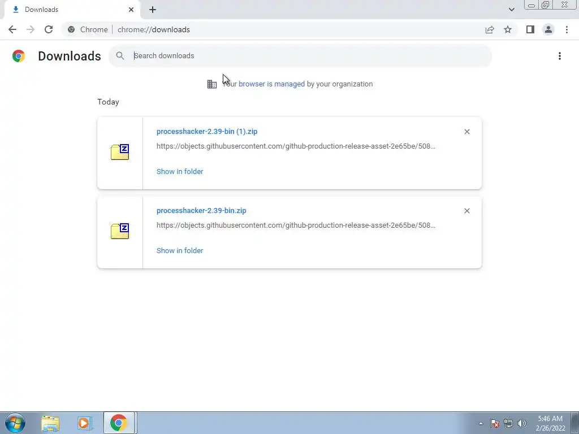Click the site info Chrome icon in address bar
Viewport: 579px width, 434px height.
point(71,29)
